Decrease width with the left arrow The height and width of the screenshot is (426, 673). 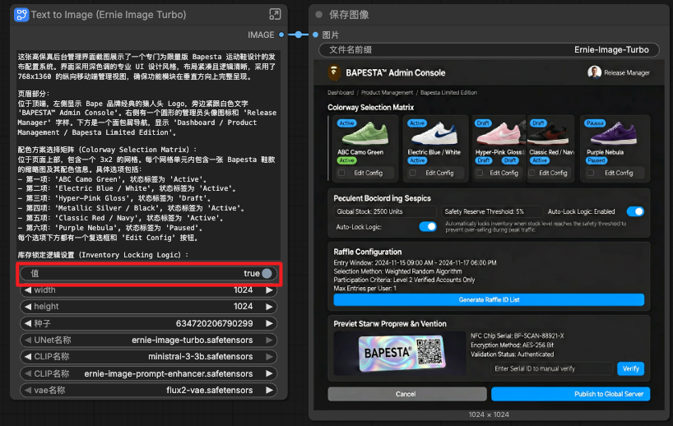pos(27,290)
